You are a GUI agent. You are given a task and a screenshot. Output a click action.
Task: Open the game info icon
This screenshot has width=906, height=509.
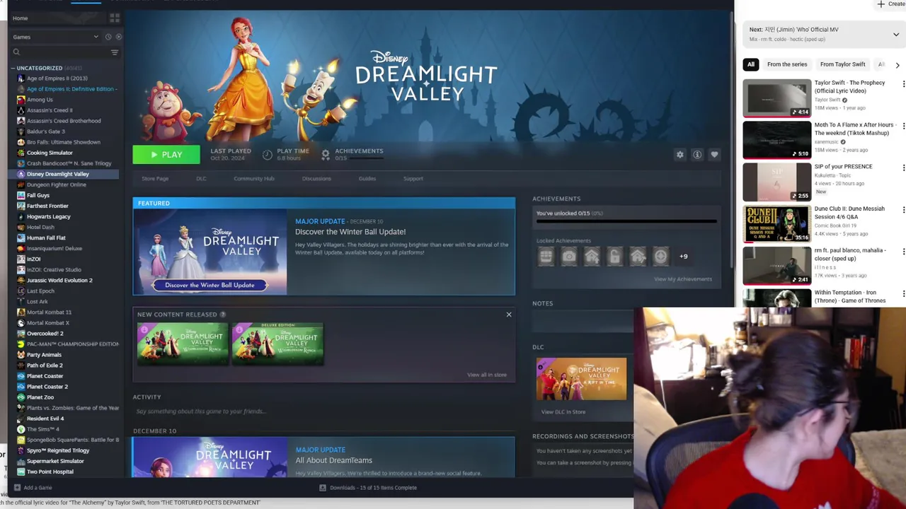(697, 155)
